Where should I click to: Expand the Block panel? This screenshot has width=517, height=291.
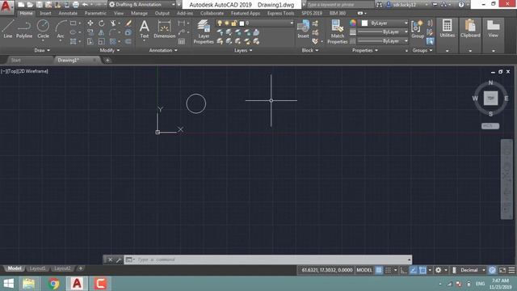point(310,50)
